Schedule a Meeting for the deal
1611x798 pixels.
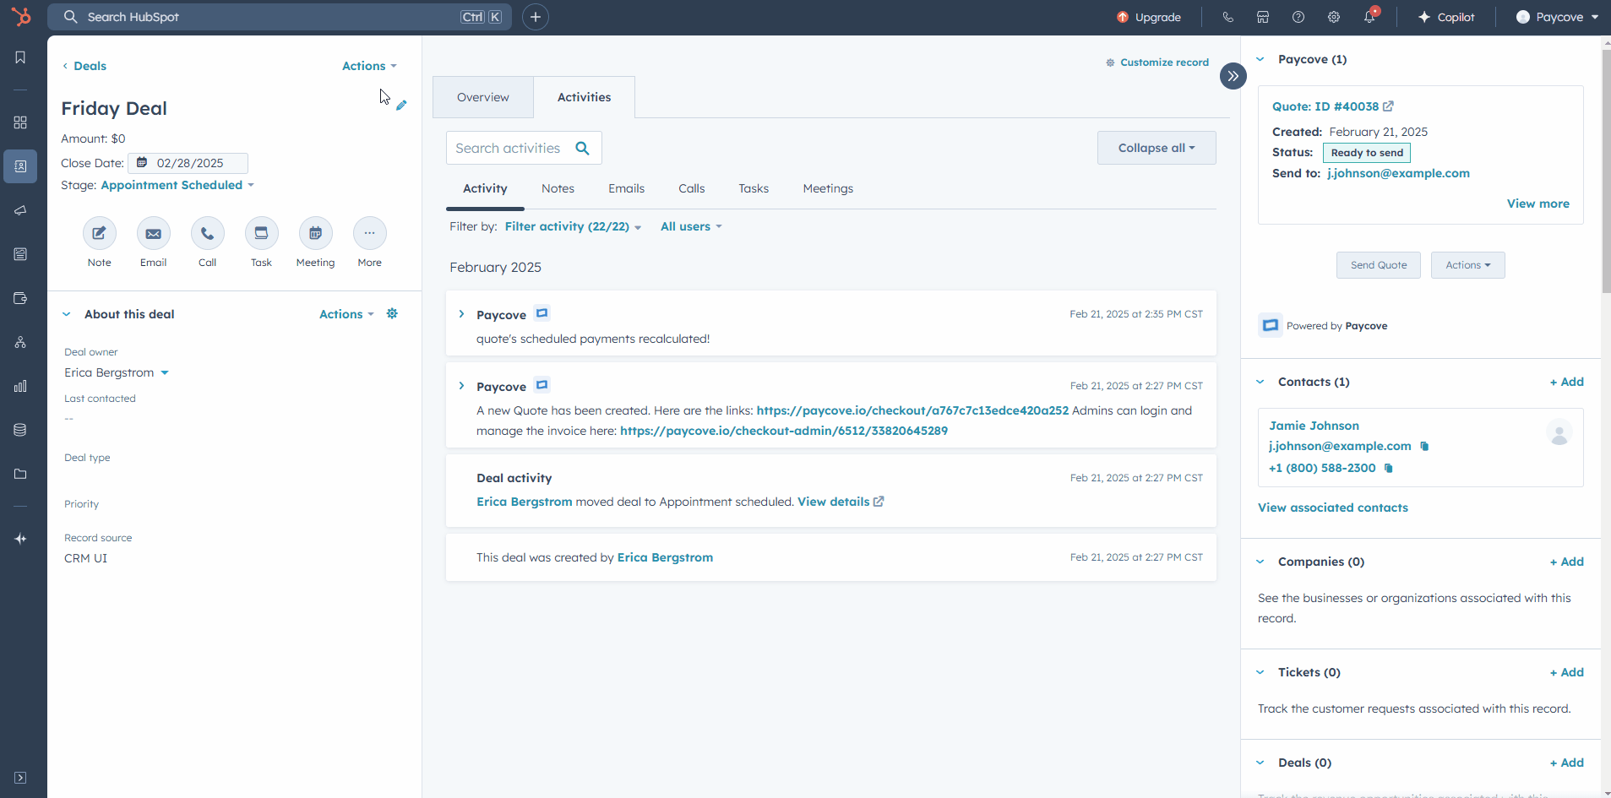click(316, 233)
